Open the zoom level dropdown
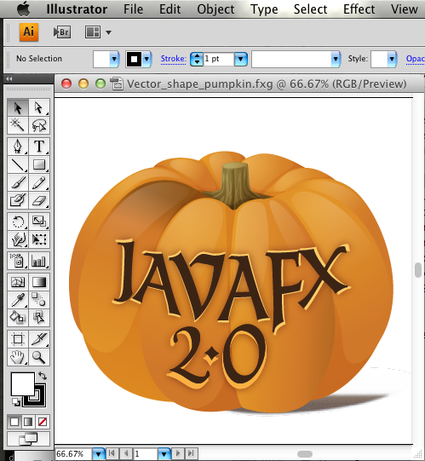 99,454
